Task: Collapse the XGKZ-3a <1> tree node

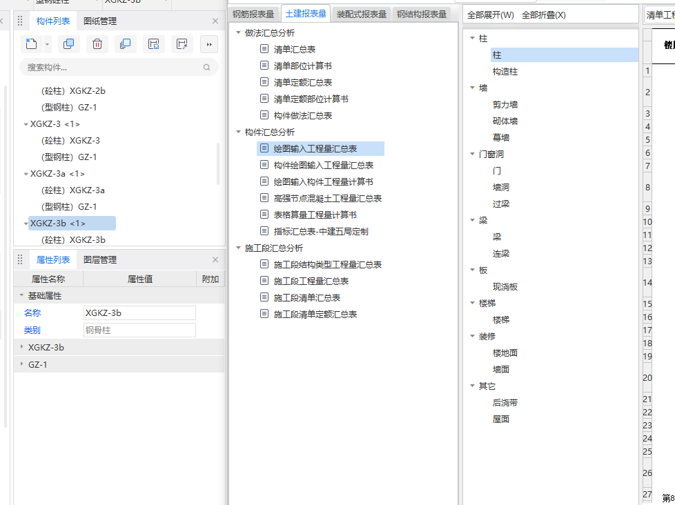Action: [26, 175]
